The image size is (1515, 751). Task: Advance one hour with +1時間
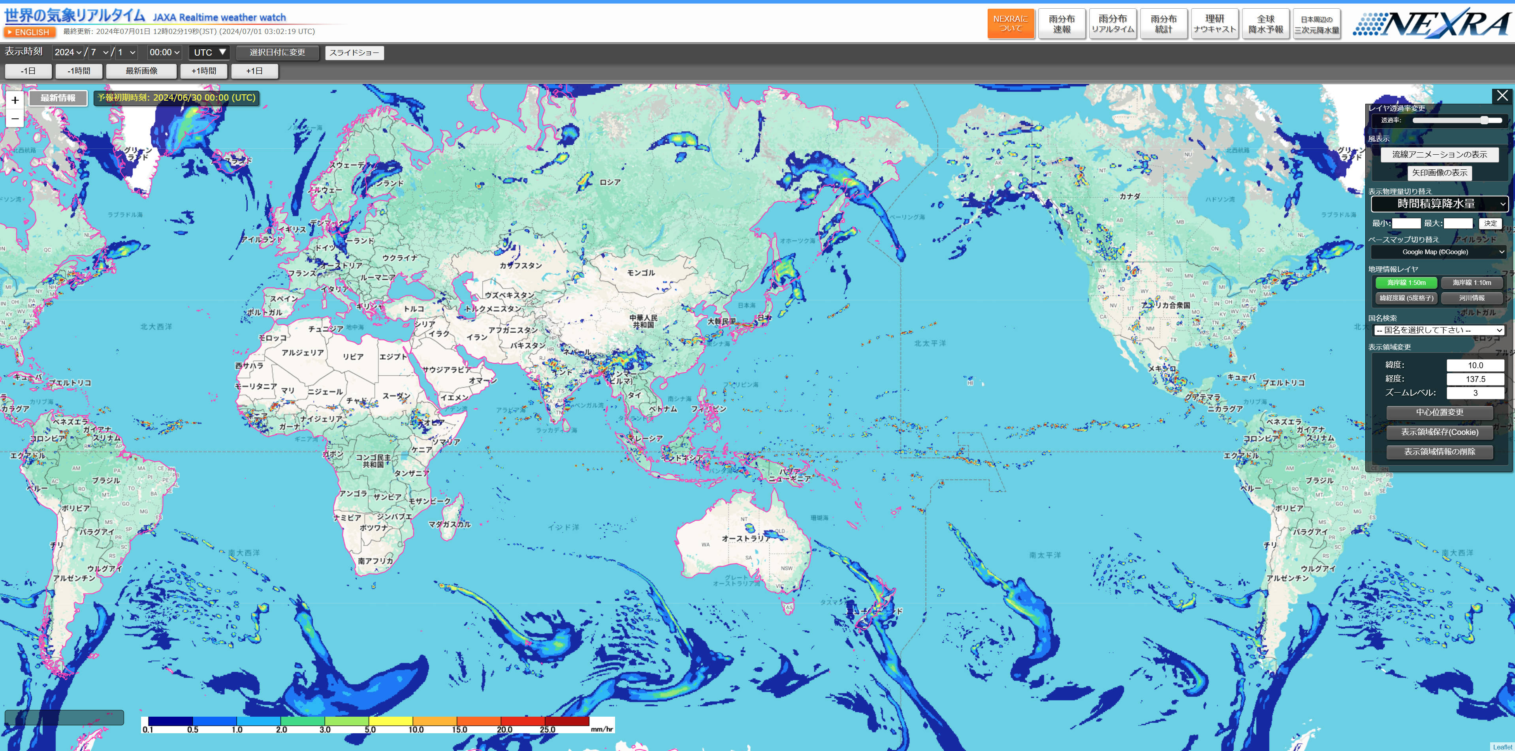point(203,71)
